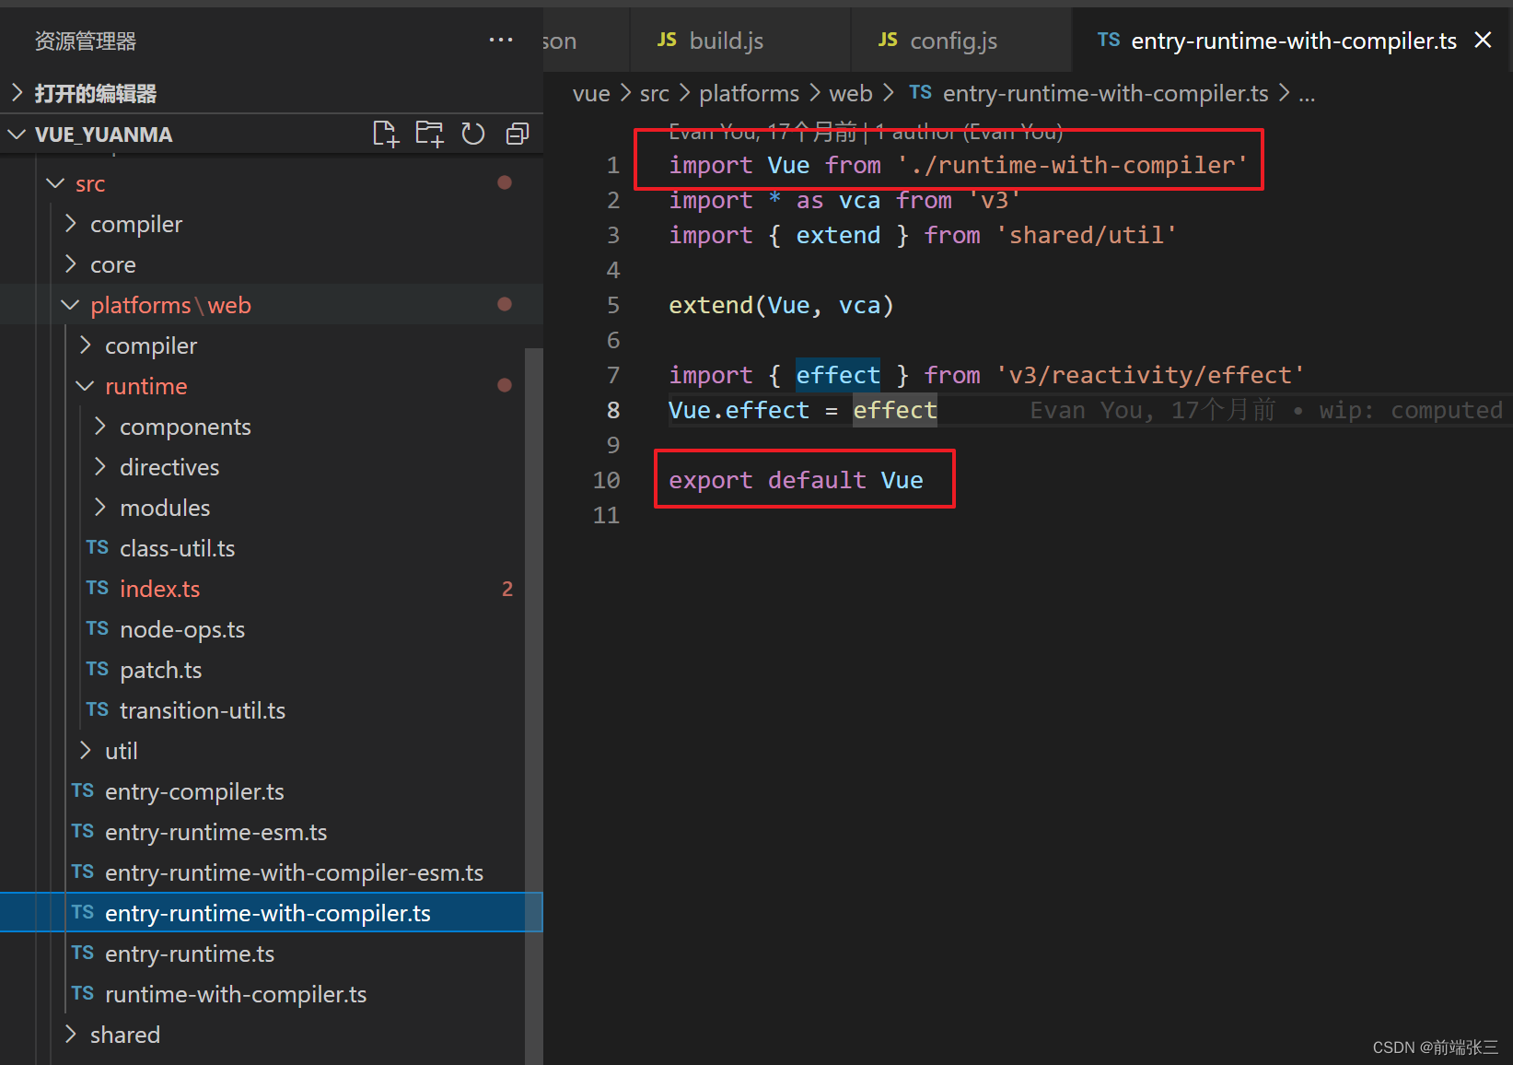Click the modified dot beside src folder
This screenshot has height=1065, width=1513.
[505, 182]
